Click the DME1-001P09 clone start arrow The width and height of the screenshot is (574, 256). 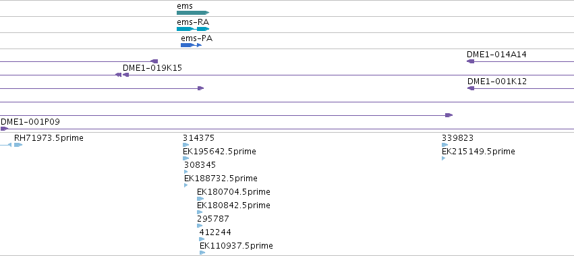click(4, 129)
